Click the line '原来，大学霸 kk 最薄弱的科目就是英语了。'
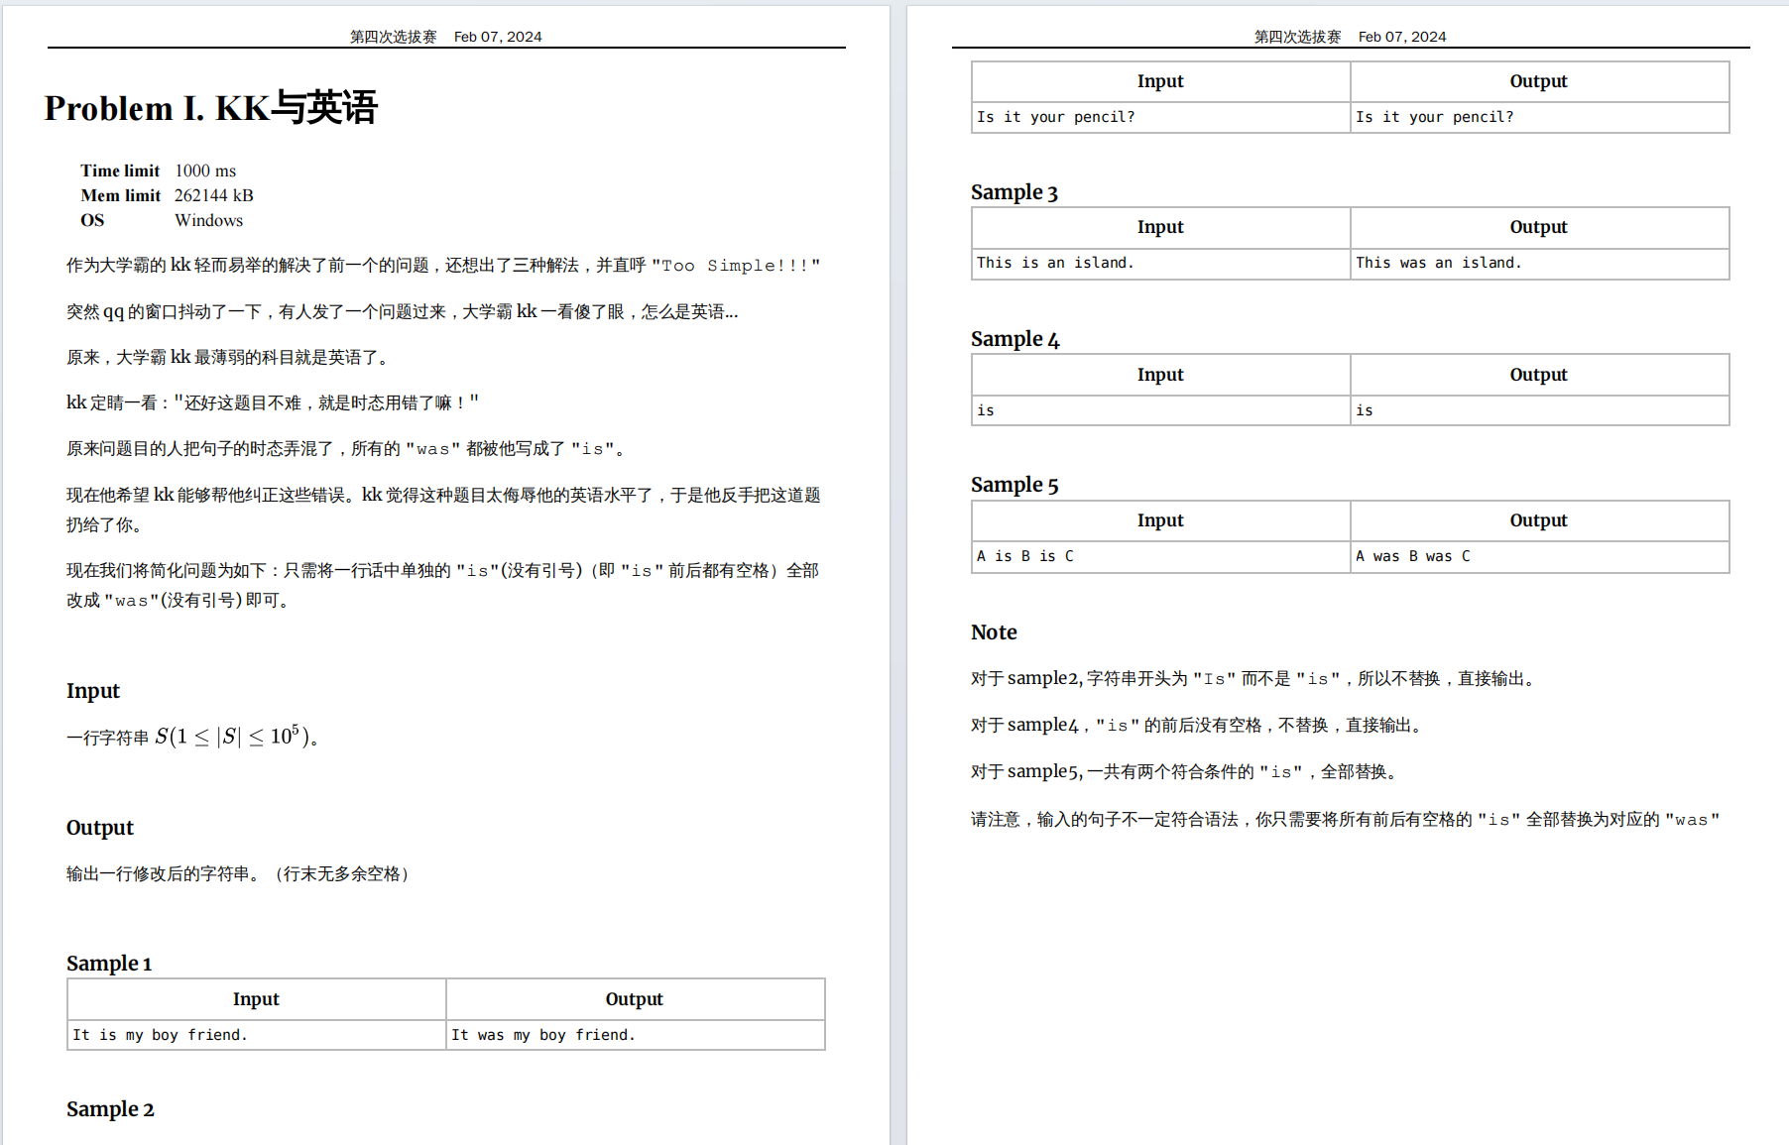 pyautogui.click(x=230, y=357)
